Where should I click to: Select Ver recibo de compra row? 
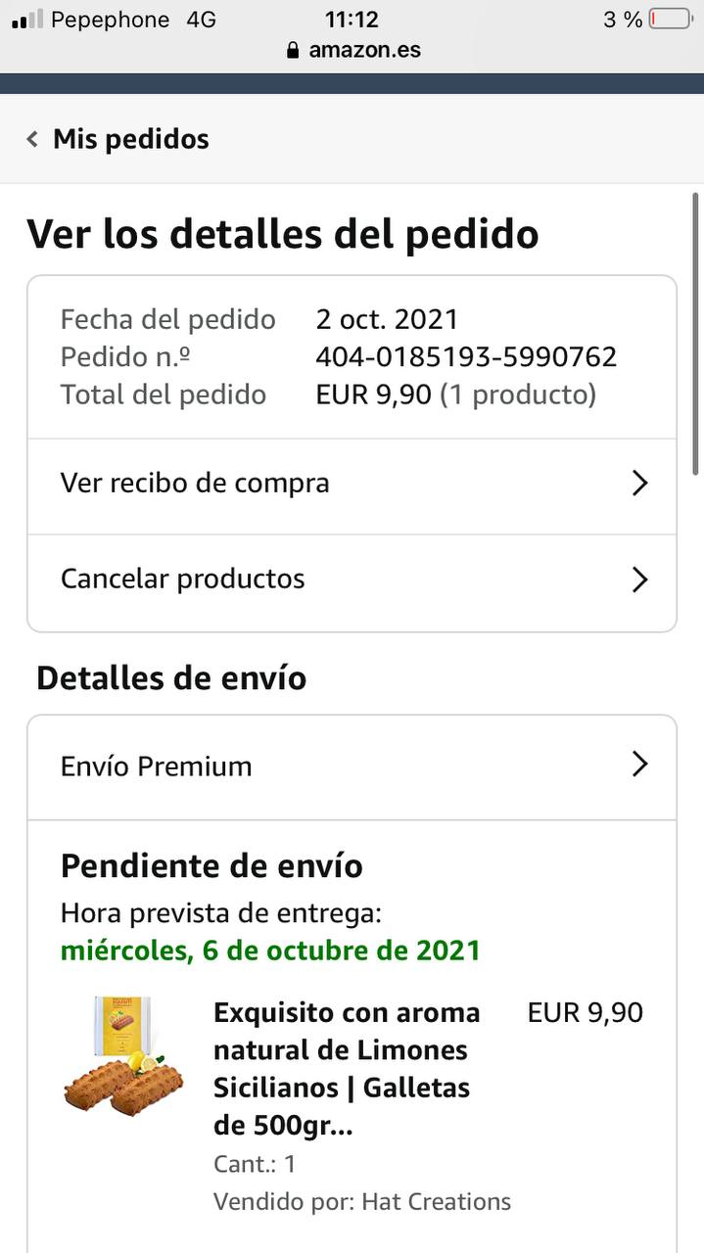pyautogui.click(x=352, y=487)
